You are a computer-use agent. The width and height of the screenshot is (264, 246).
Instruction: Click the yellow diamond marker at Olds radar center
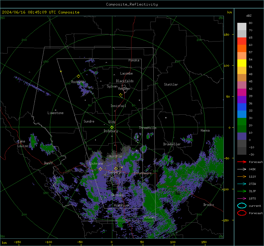112,128
